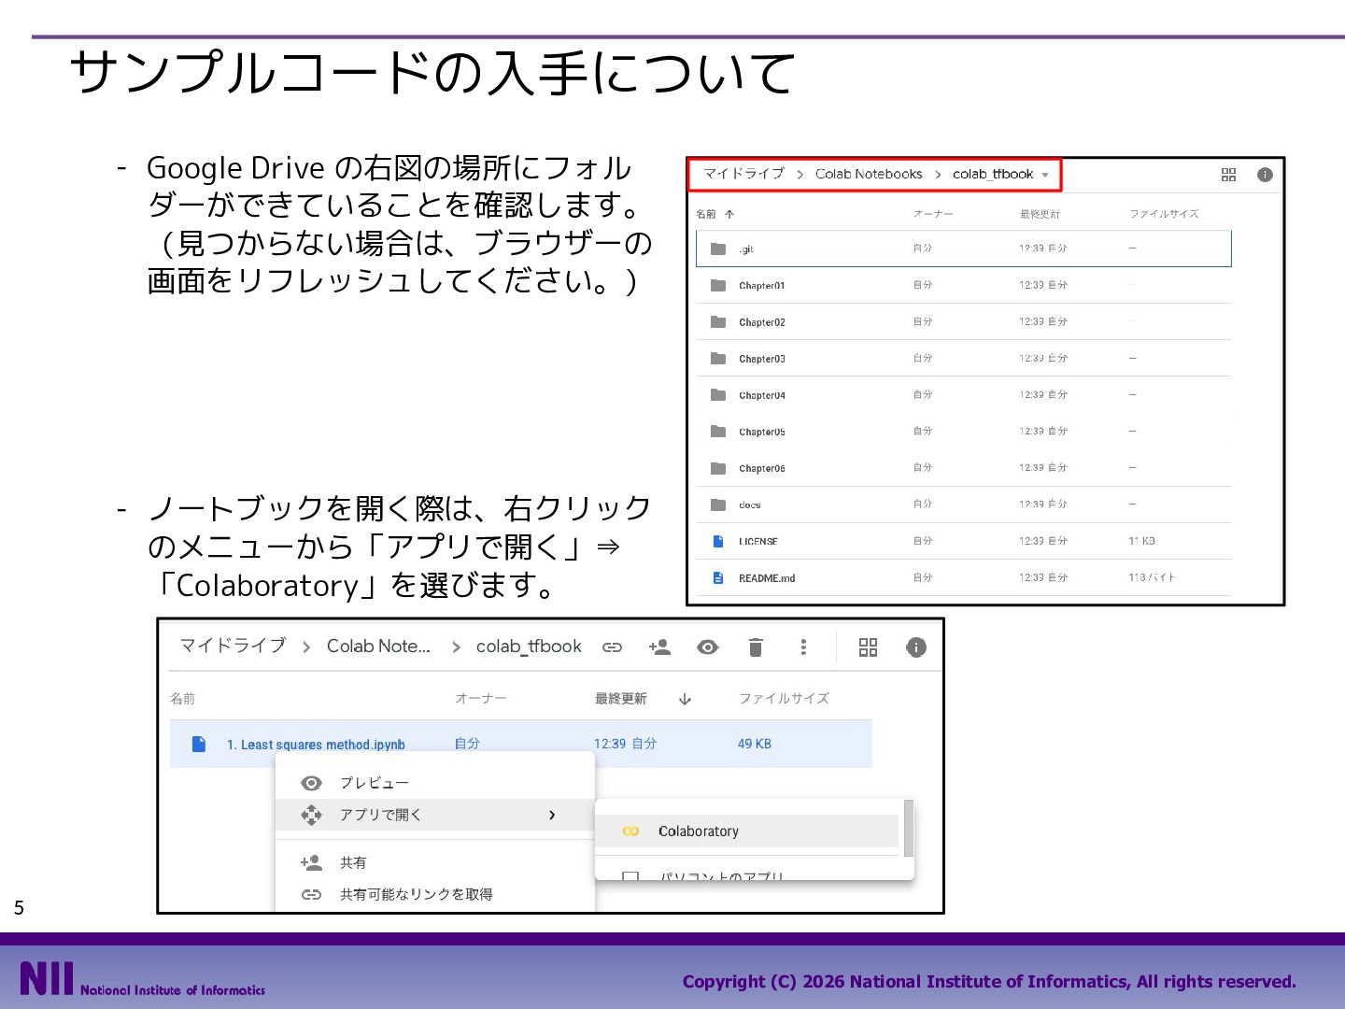
Task: Click the オーナー column header above the ipynb file
Action: click(481, 699)
